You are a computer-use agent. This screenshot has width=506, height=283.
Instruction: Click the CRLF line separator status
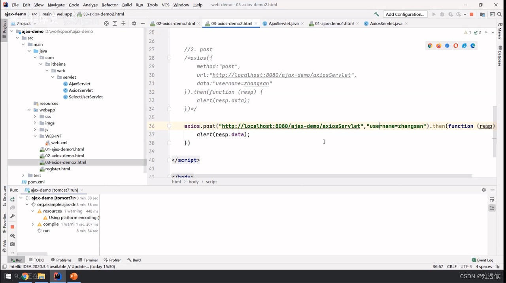click(x=452, y=267)
